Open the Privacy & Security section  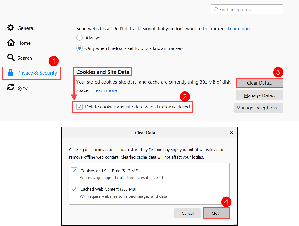click(37, 73)
